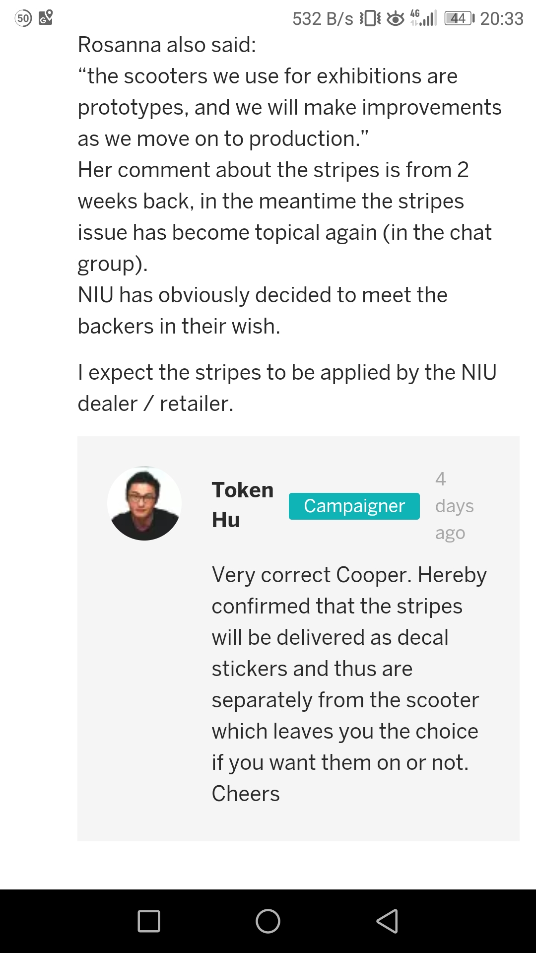Tap the 'Rosanna also said:' line
536x953 pixels.
pyautogui.click(x=167, y=45)
